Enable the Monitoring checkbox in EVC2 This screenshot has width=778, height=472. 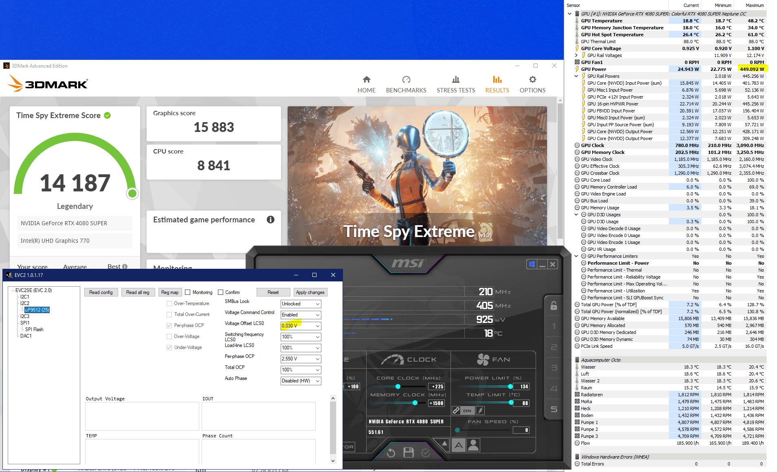187,292
